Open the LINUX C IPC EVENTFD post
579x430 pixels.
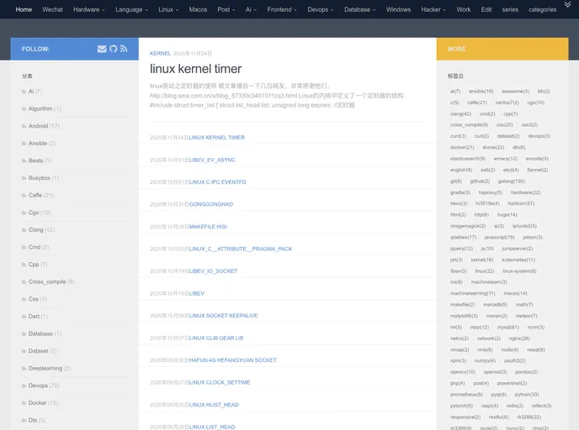(x=217, y=182)
